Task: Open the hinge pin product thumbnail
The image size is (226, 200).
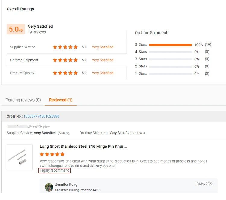Action: (20, 157)
